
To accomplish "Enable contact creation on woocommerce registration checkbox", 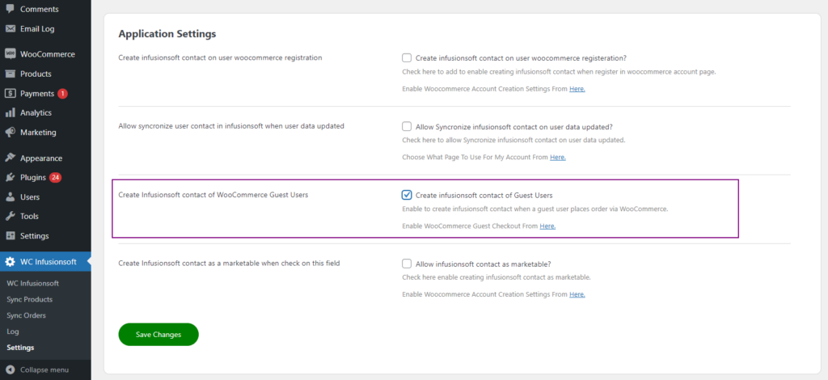I will coord(407,58).
